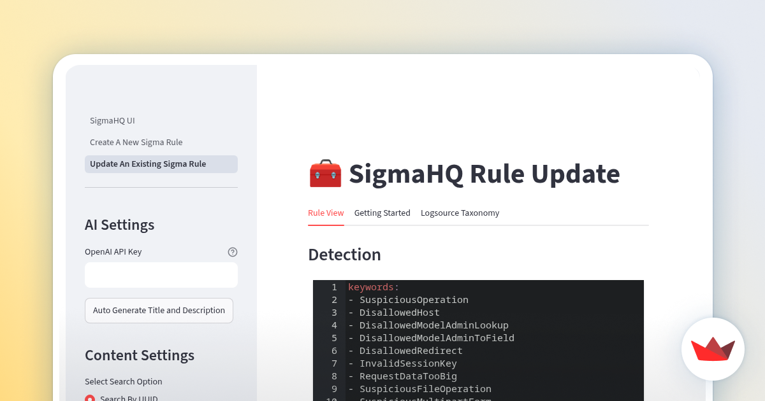Click the DisallowedModelAdminToField line
Screen dimensions: 765x401
pyautogui.click(x=431, y=338)
